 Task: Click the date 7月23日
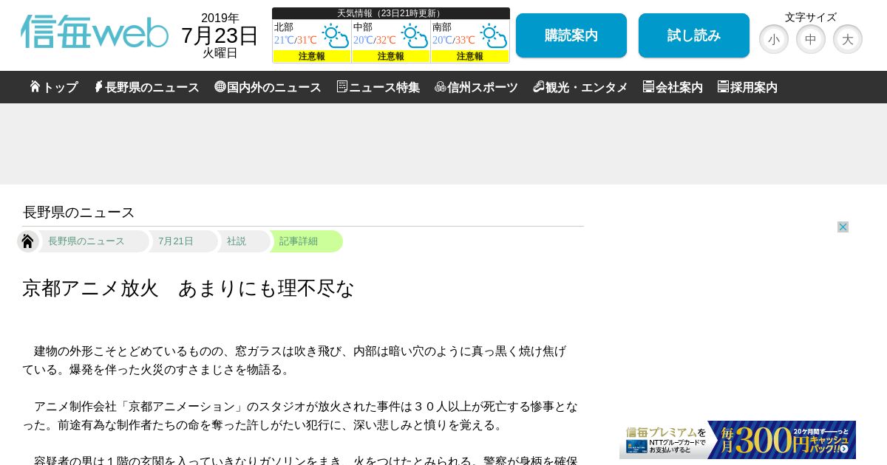pos(220,35)
